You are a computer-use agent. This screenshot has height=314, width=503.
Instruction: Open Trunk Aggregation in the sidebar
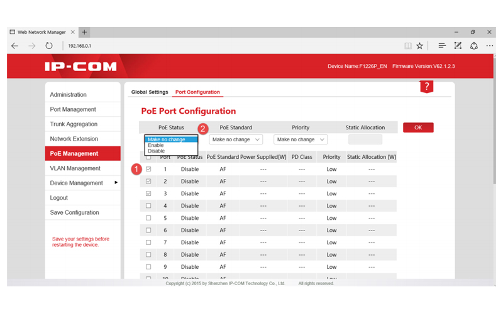tap(83, 124)
